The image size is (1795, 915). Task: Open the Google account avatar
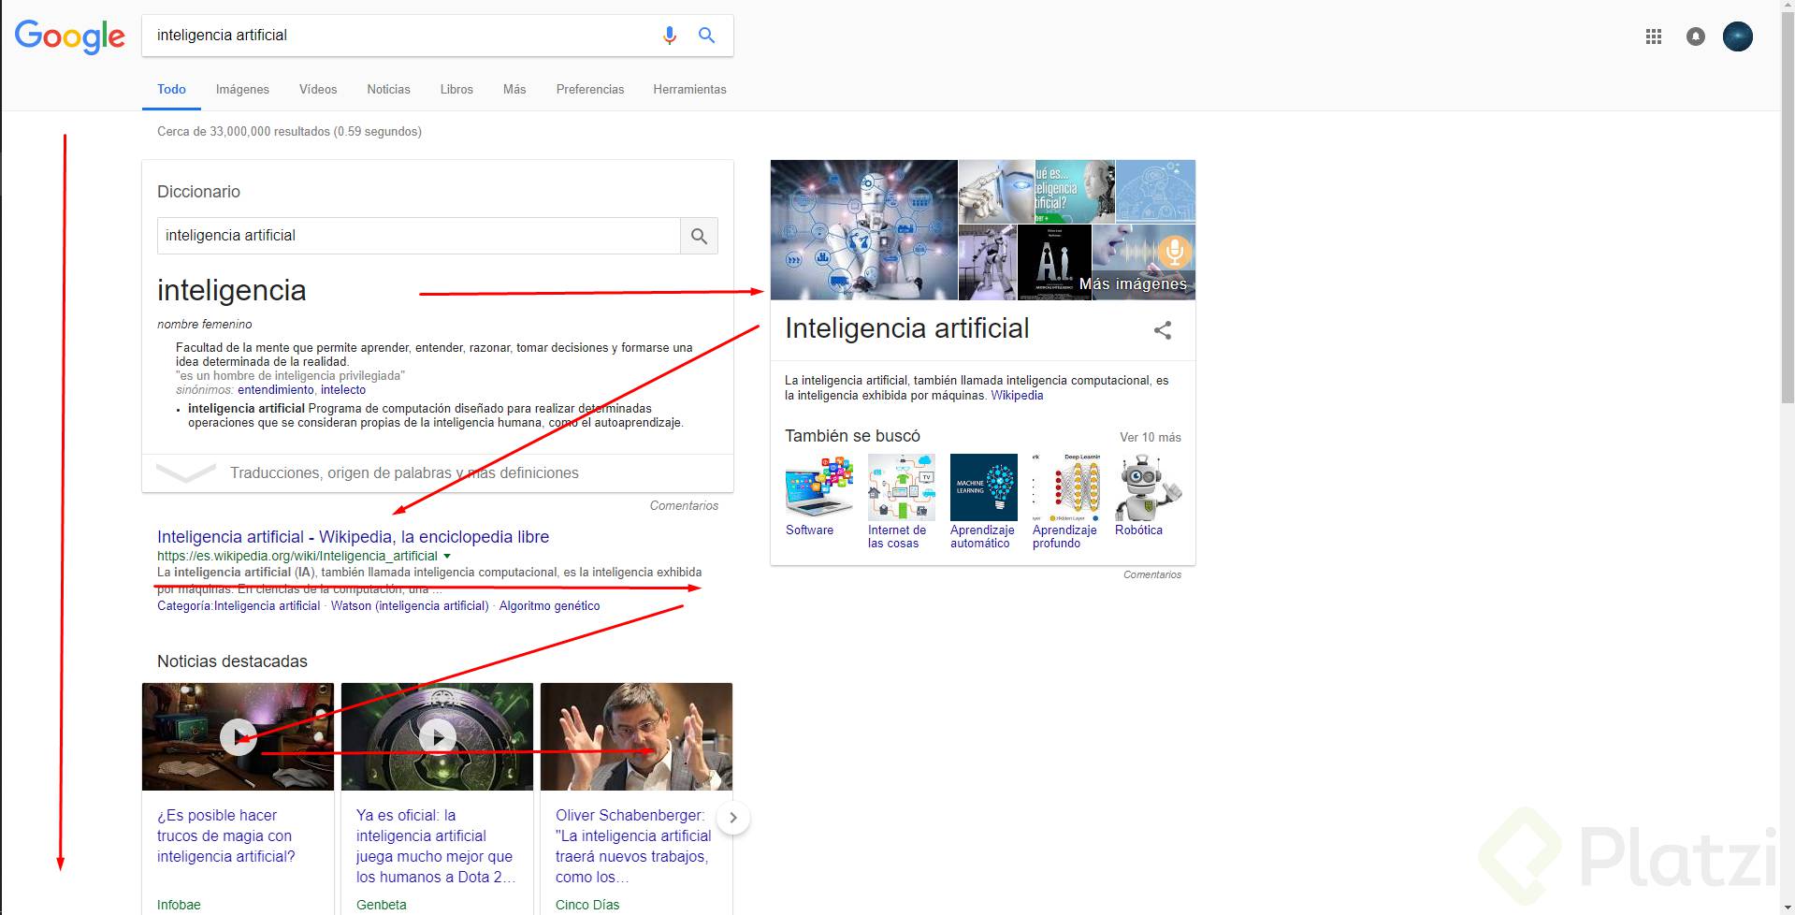click(x=1738, y=36)
